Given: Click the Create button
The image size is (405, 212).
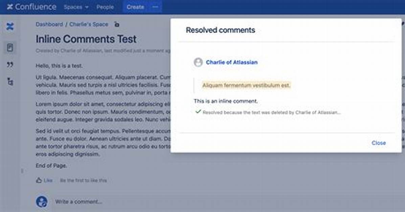Looking at the screenshot, I should tap(135, 7).
